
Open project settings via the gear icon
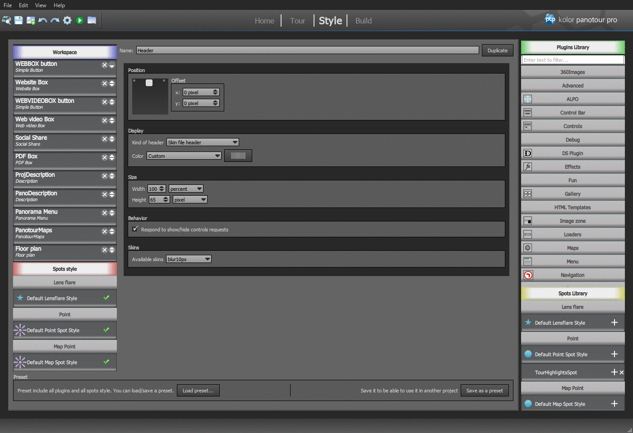(67, 20)
